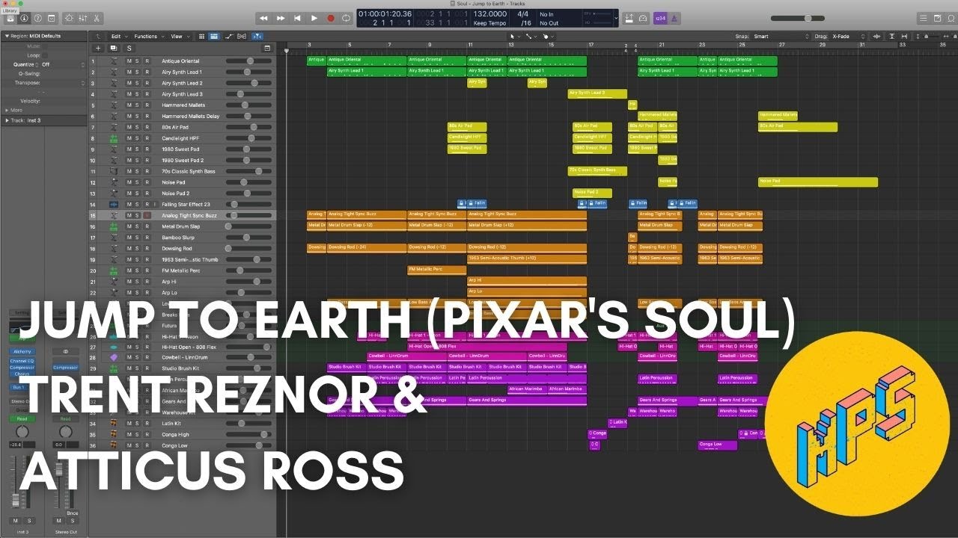The image size is (958, 538).
Task: Click the Duplicate Track button
Action: [x=114, y=48]
